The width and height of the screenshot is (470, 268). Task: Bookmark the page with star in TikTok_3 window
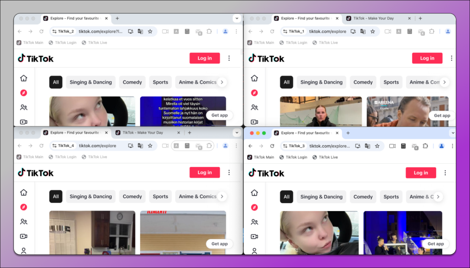click(x=377, y=146)
